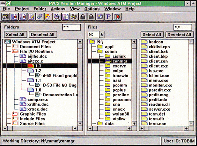Click the green application icon in title bar
Viewport: 197px width, 146px height.
point(8,3)
